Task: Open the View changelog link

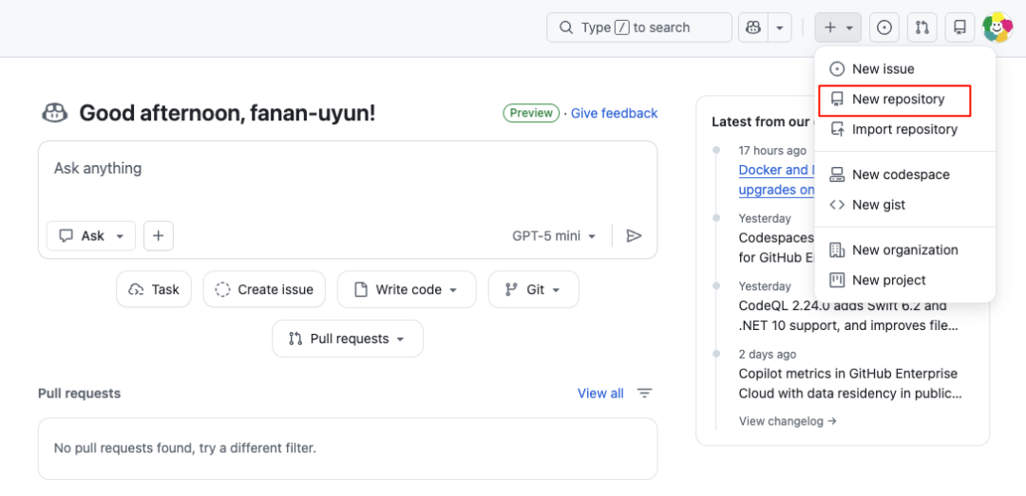Action: pyautogui.click(x=788, y=421)
